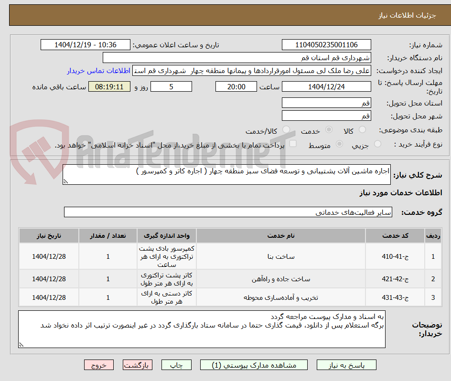Click the کمپرسور بادی پشت تراکتوری unit cell
Screen dimensions: 451x381
[x=167, y=256]
